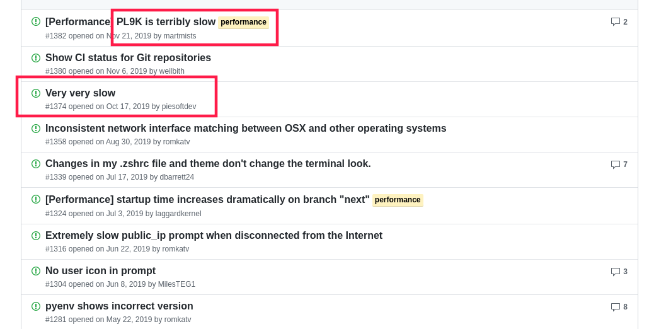Open startup time increases on branch "next" issue
Screen dimensions: 649x329
pos(207,199)
